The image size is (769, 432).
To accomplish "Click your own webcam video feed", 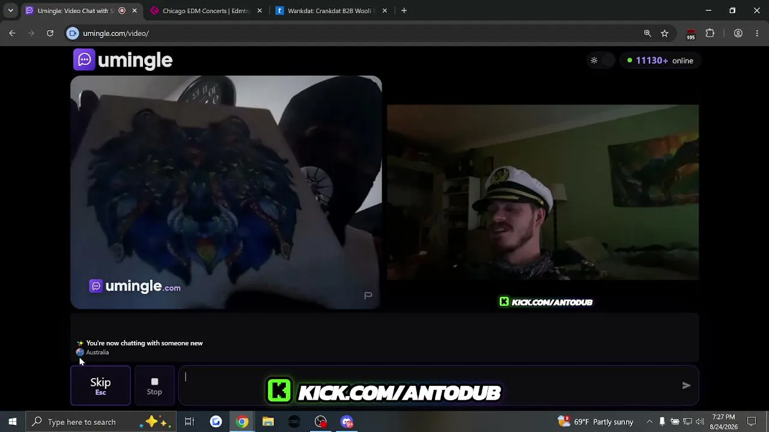I will [543, 192].
